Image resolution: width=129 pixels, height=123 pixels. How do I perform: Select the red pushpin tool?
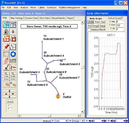(6, 47)
